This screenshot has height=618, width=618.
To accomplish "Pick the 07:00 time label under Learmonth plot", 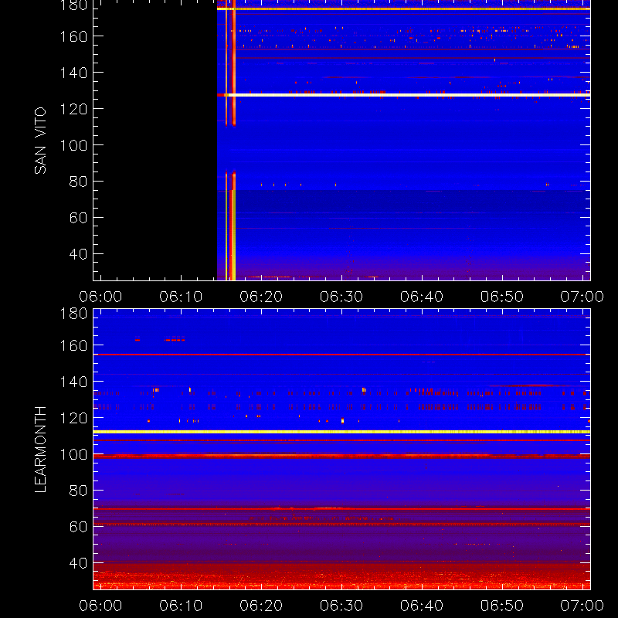I will pos(582,606).
